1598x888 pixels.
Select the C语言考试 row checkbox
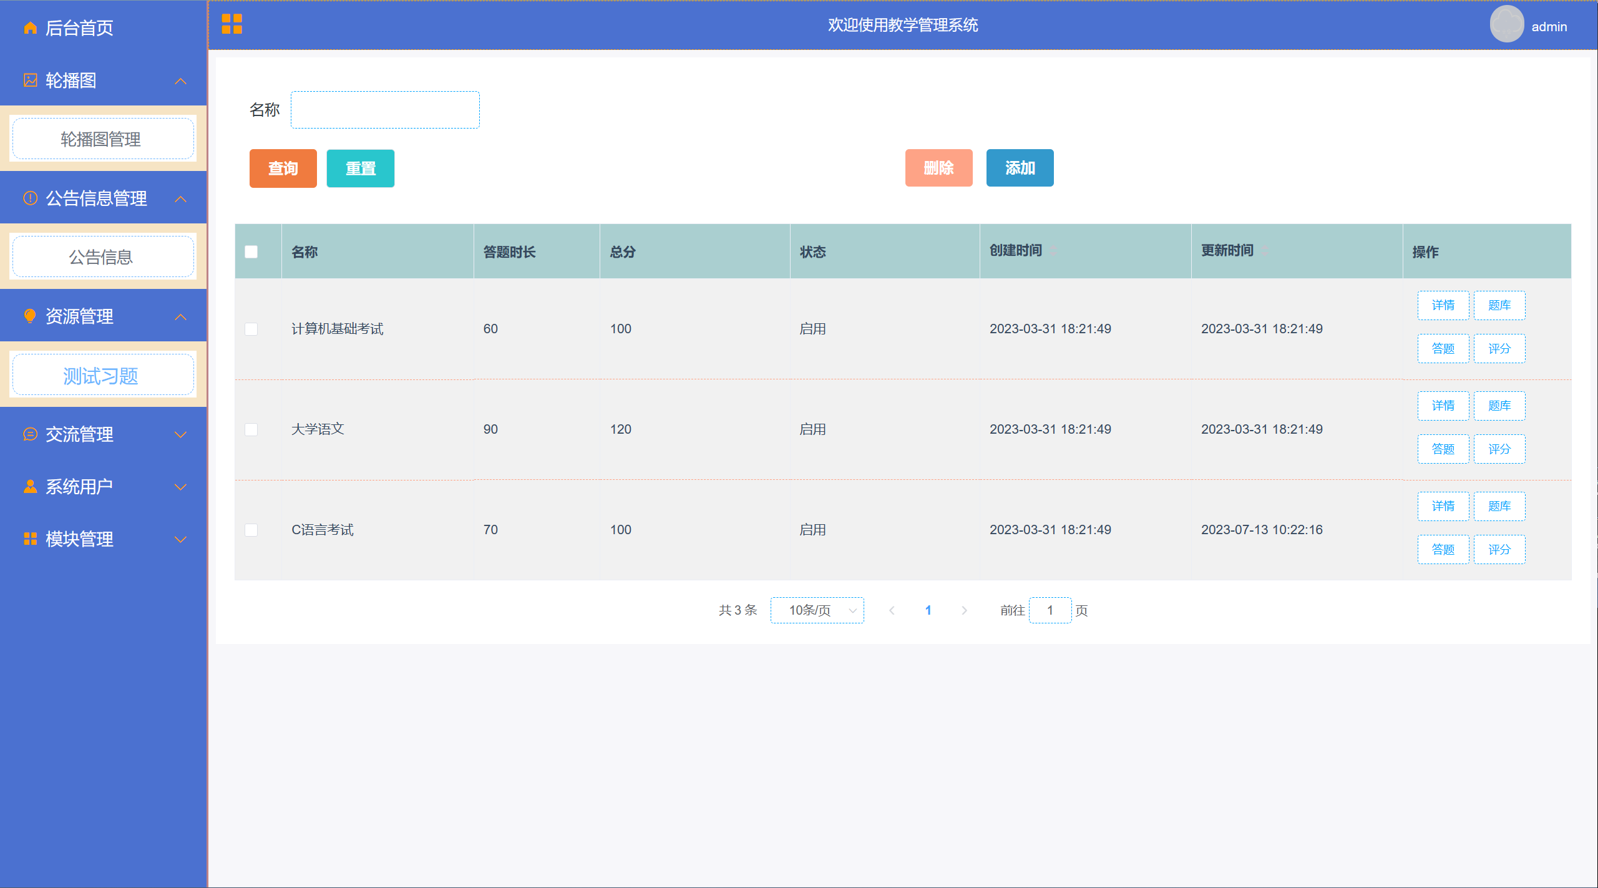click(251, 530)
